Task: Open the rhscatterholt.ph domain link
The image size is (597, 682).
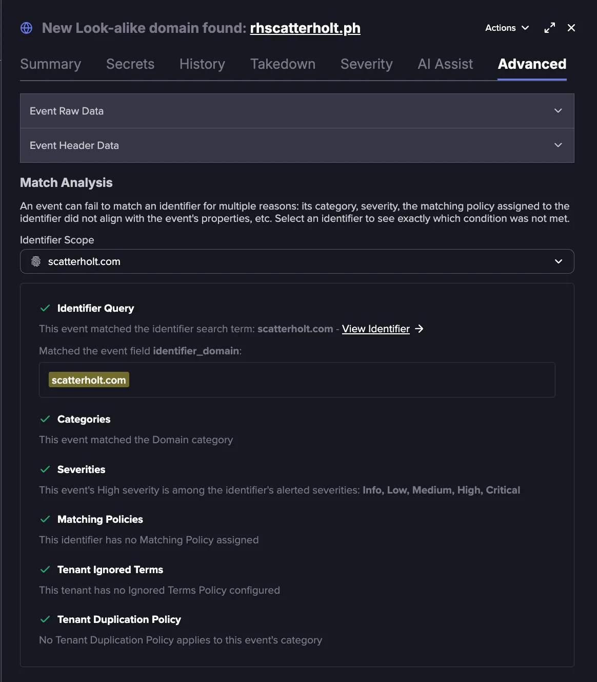Action: click(x=305, y=28)
